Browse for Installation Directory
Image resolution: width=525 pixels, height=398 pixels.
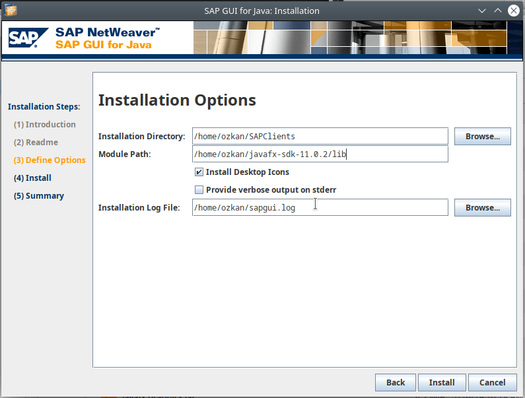click(483, 136)
